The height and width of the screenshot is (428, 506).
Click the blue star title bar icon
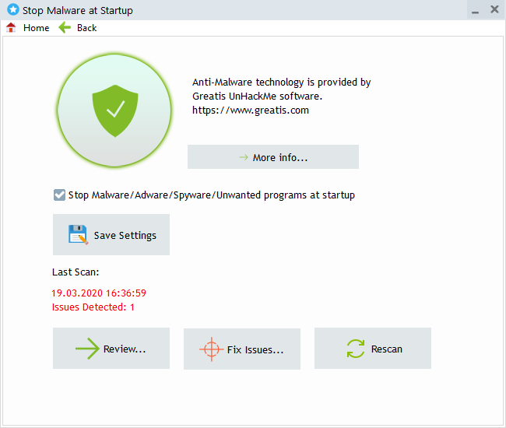(12, 10)
